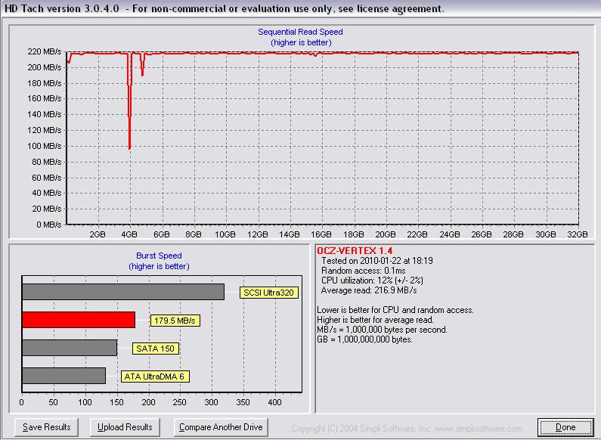Screen dimensions: 601x440
Task: Click 'Average read: 216.9 MB/s'
Action: [x=369, y=290]
